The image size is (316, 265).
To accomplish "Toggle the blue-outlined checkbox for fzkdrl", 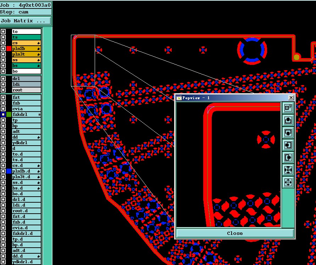I will click(x=3, y=114).
